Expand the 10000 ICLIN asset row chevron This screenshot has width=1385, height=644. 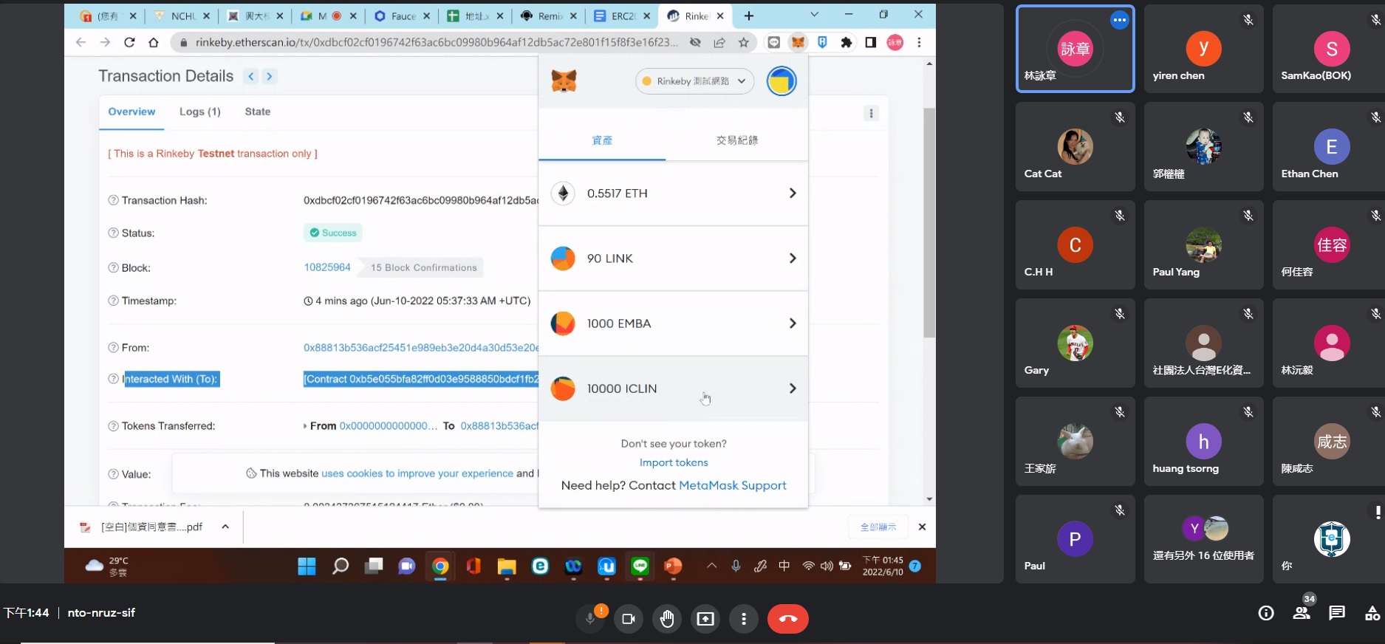[793, 388]
